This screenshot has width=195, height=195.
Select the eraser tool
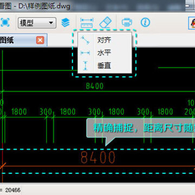[106, 23]
